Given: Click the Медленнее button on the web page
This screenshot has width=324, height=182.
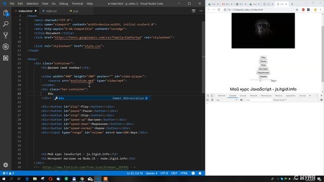Looking at the screenshot, I should coord(263,73).
